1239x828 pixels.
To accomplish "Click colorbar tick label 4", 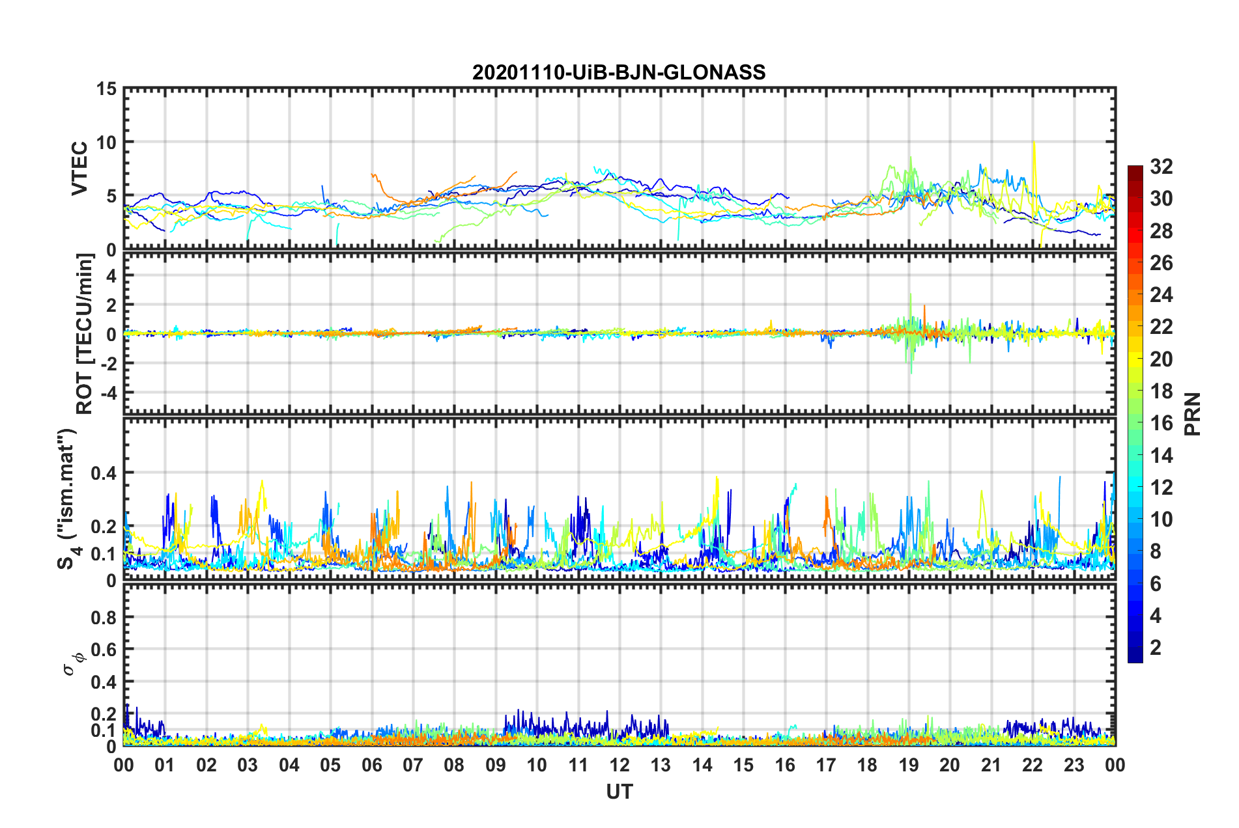I will point(1155,616).
